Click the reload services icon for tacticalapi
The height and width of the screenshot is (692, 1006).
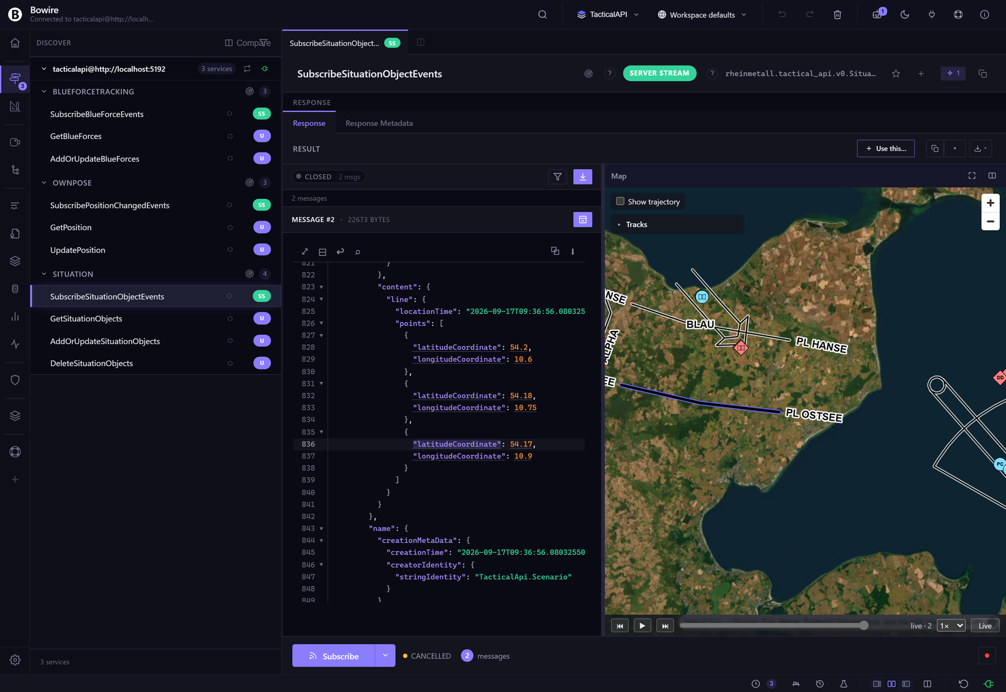247,69
